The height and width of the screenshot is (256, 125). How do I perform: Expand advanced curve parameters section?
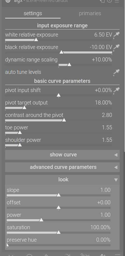[x=62, y=167]
